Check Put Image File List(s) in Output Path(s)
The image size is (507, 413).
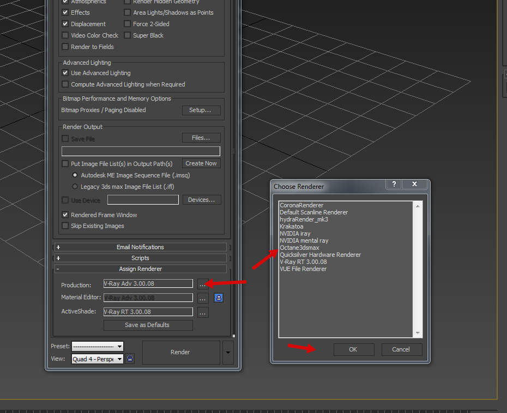tap(65, 163)
